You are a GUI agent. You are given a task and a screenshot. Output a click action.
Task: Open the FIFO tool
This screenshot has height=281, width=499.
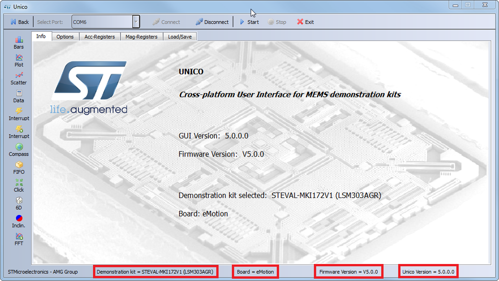pos(18,167)
